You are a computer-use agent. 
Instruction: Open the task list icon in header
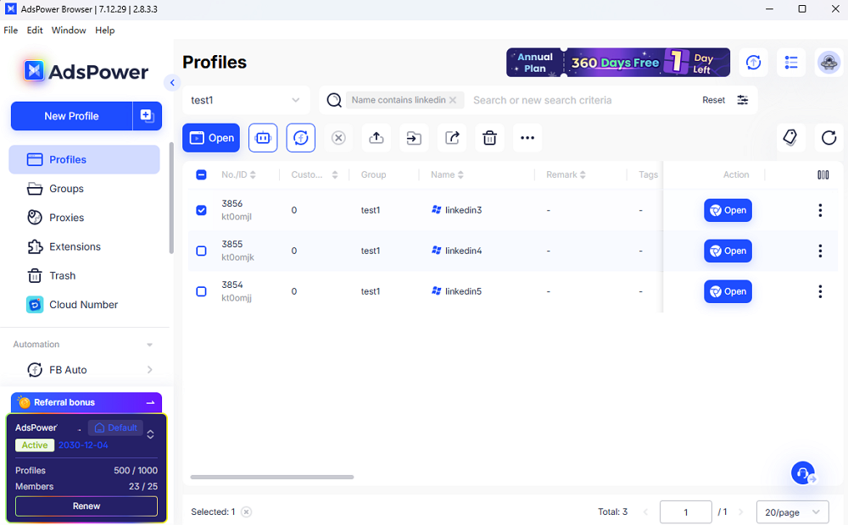point(791,62)
